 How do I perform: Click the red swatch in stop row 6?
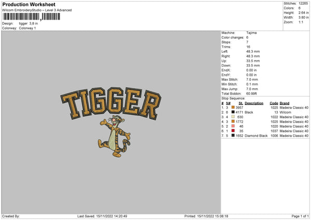coord(233,131)
